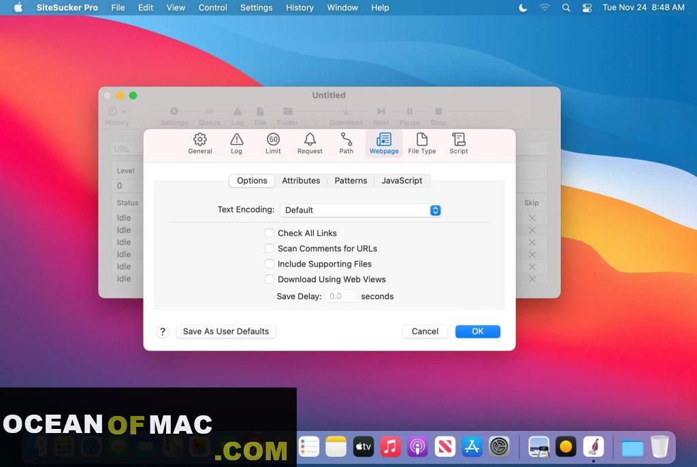Screen dimensions: 697x467
Task: Toggle Do Not Disturb moon icon
Action: [x=523, y=7]
